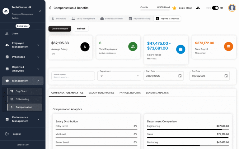Click the crown Scale plan icon

click(174, 8)
